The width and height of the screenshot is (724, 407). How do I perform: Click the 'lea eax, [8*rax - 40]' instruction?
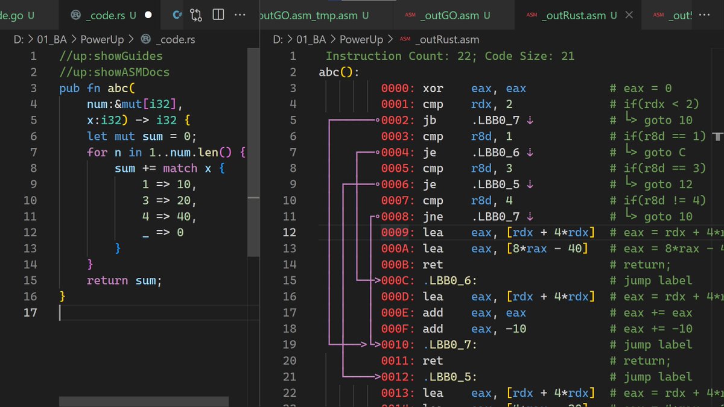[x=506, y=248]
